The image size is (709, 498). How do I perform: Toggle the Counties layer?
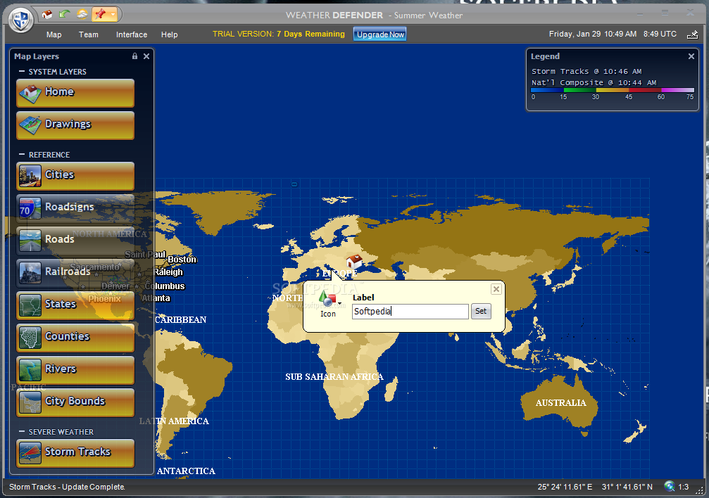coord(75,338)
